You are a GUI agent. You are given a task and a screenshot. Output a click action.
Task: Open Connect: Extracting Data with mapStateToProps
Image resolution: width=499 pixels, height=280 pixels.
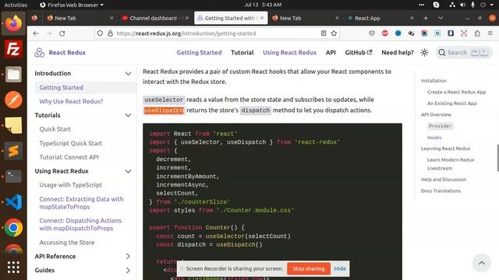[x=81, y=203]
